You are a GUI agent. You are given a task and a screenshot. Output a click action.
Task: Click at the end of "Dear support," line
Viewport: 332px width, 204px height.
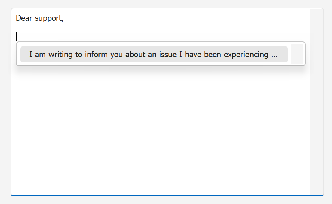(64, 18)
